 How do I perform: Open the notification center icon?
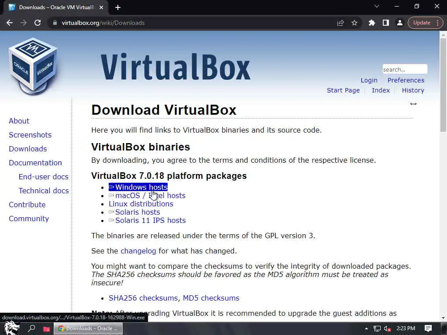tap(428, 328)
